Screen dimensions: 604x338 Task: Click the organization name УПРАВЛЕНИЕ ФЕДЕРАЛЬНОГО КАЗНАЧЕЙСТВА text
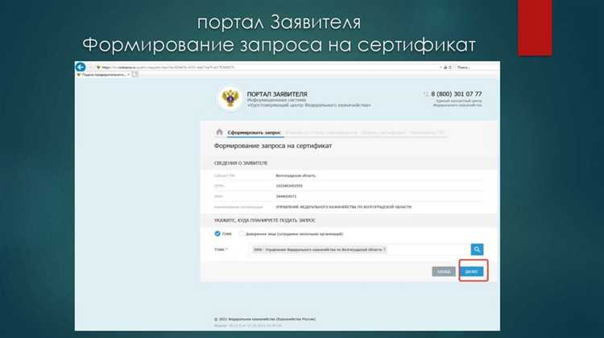coord(344,207)
